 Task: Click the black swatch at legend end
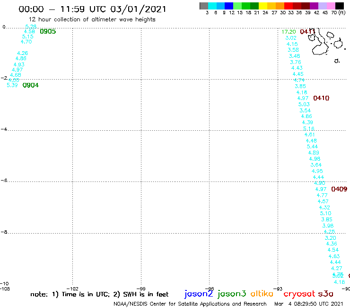[x=339, y=6]
